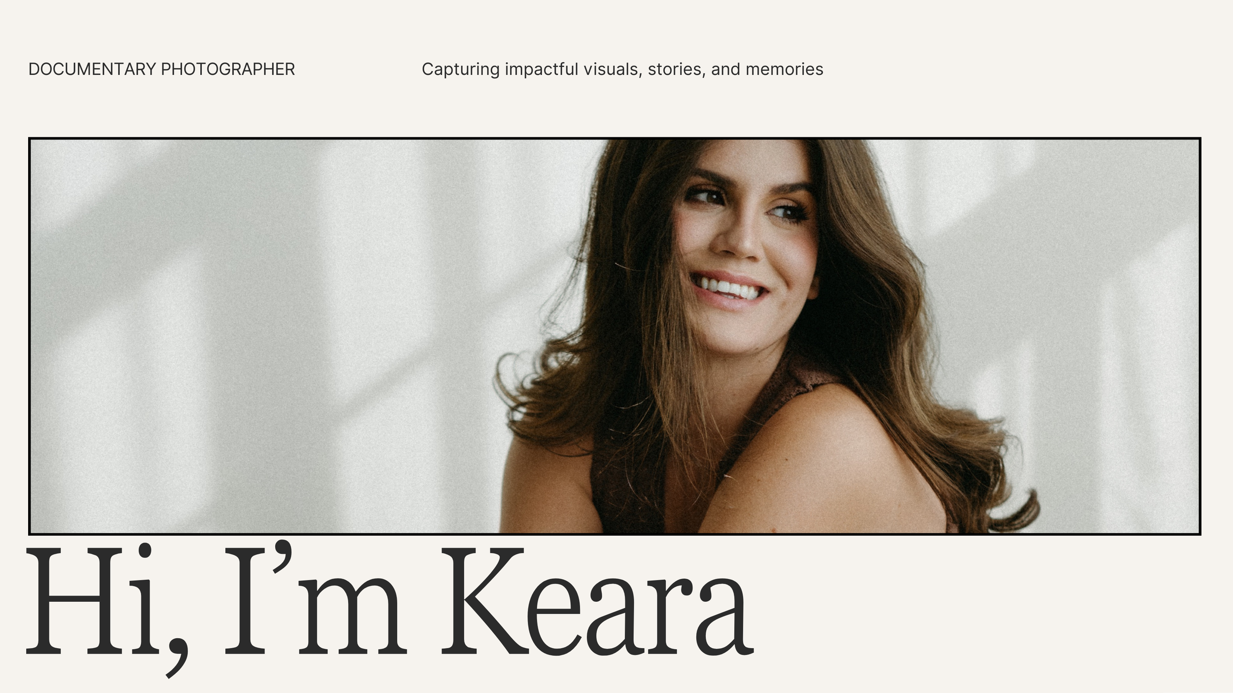This screenshot has height=693, width=1233.
Task: Click the word Capturing in tagline
Action: point(461,70)
